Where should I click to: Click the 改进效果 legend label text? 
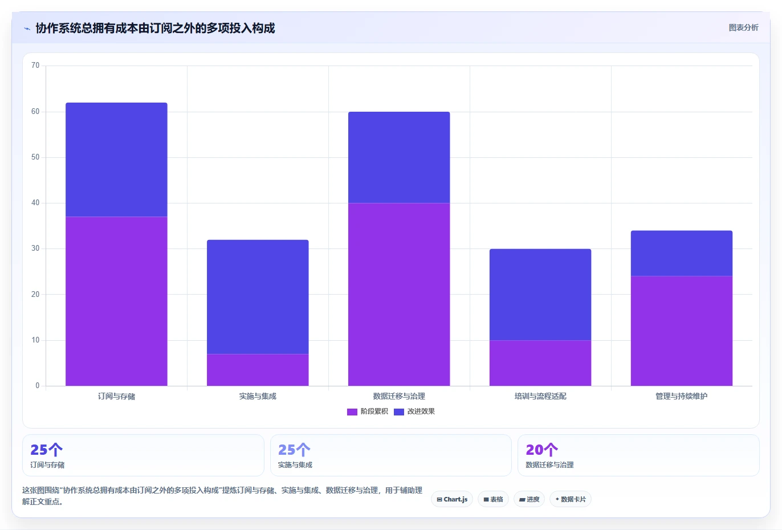(x=421, y=411)
